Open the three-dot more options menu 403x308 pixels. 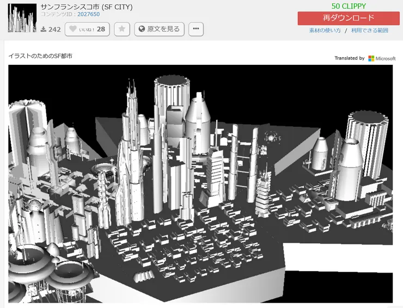click(x=196, y=29)
